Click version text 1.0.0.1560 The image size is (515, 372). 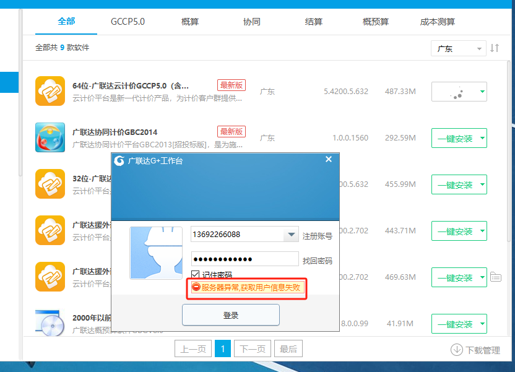coord(350,137)
